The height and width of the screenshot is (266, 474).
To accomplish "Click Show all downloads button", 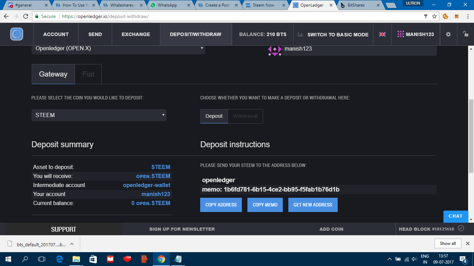I will [448, 243].
